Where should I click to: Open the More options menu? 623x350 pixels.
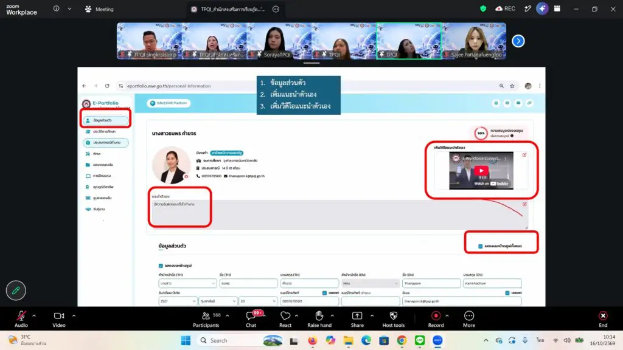coord(469,319)
